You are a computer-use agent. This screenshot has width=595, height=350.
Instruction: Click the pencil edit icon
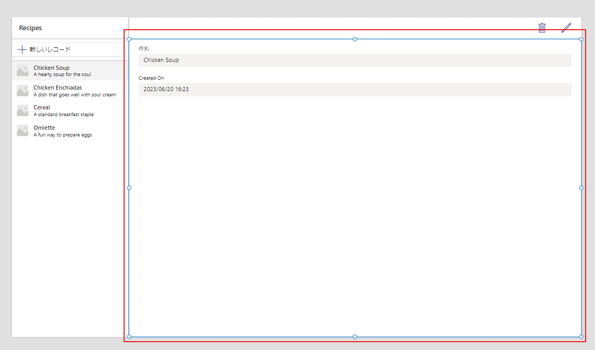tap(566, 28)
